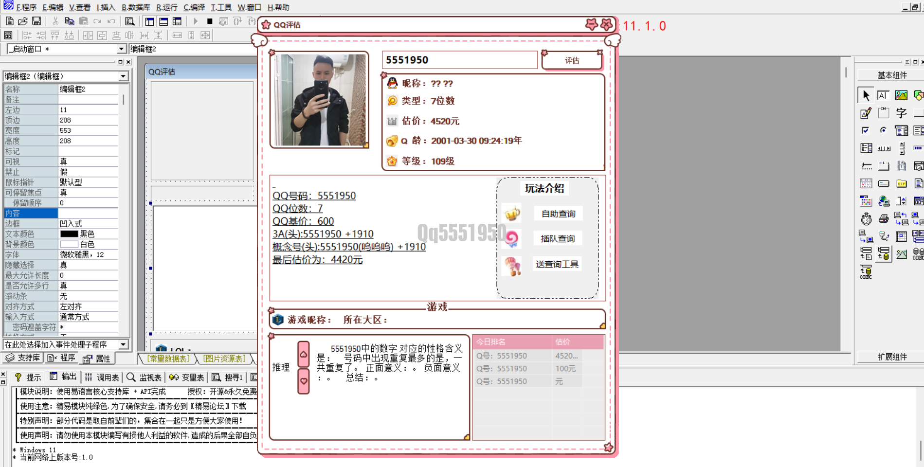Switch to the 提示 output tab
Viewport: 924px width, 467px height.
pyautogui.click(x=28, y=377)
